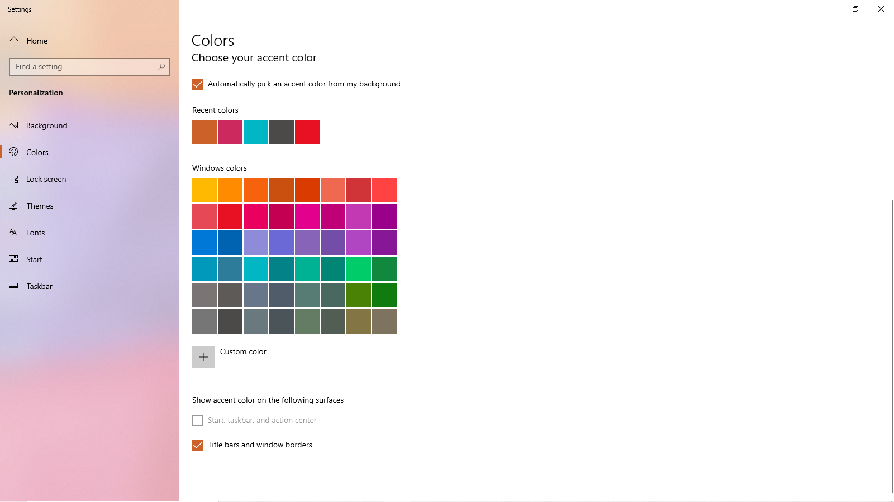Click the search magnifier icon

coord(161,67)
